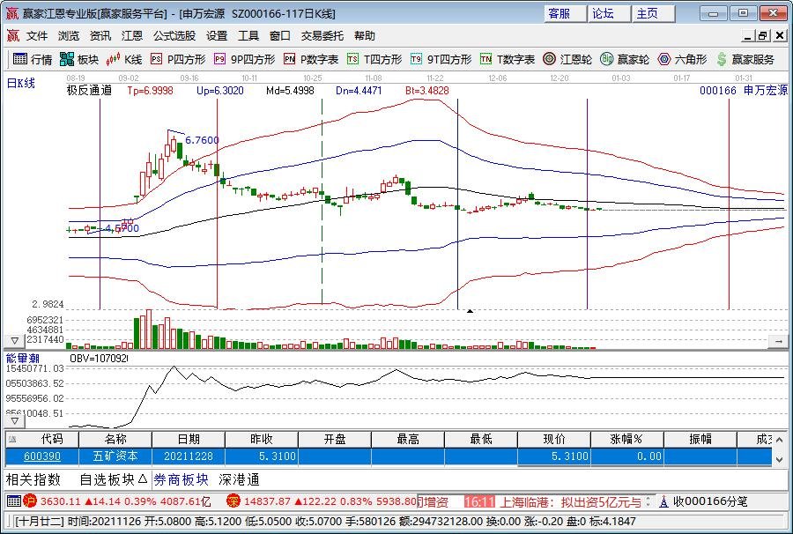
Task: Click the 日K线 period label
Action: [x=21, y=84]
